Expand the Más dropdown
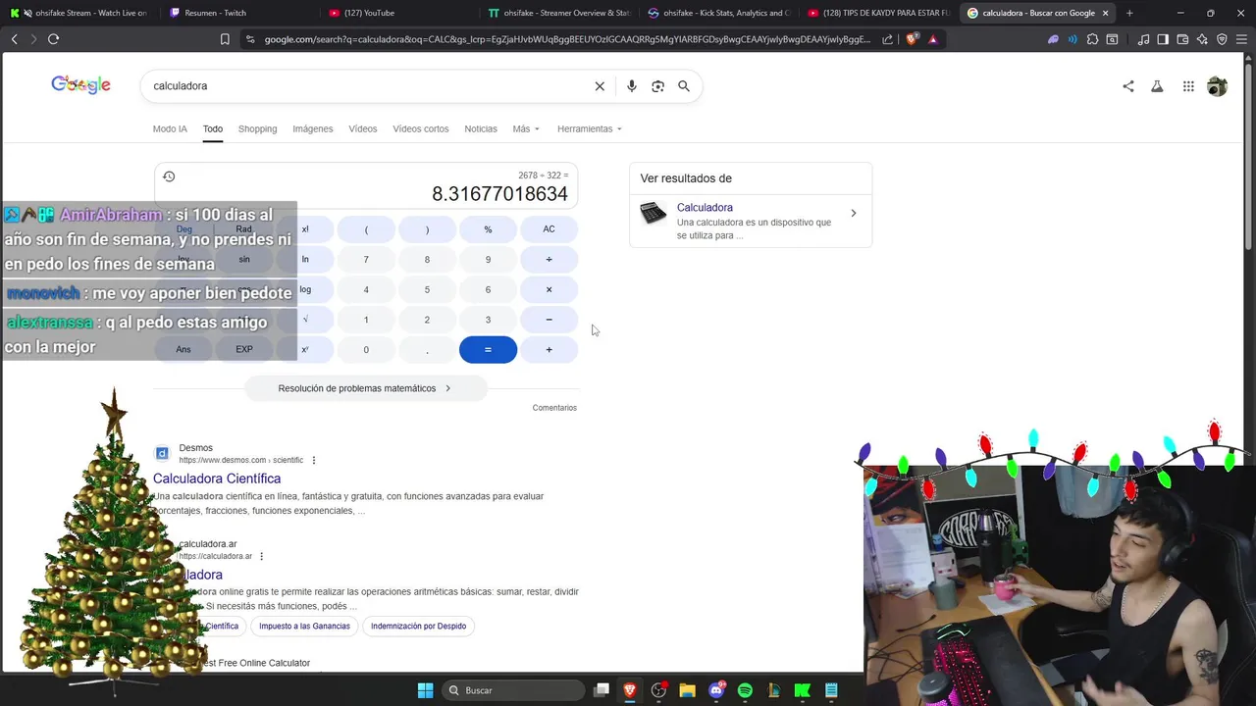1256x706 pixels. tap(526, 128)
